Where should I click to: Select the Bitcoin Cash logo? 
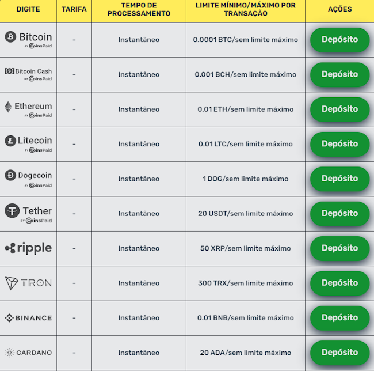[9, 71]
